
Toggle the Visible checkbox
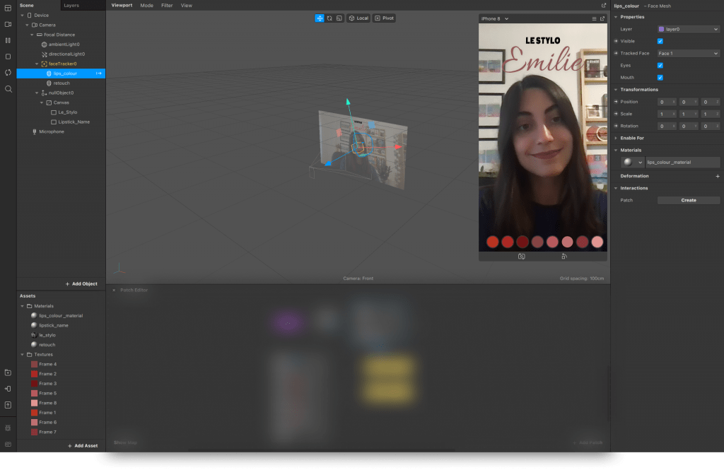click(x=660, y=41)
